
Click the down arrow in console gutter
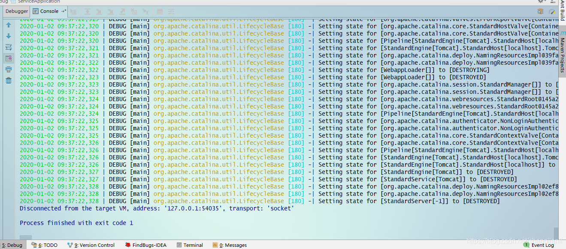point(9,36)
